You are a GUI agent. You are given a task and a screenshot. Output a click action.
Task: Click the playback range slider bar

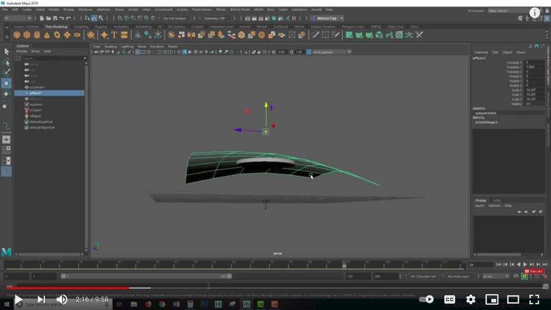point(146,276)
